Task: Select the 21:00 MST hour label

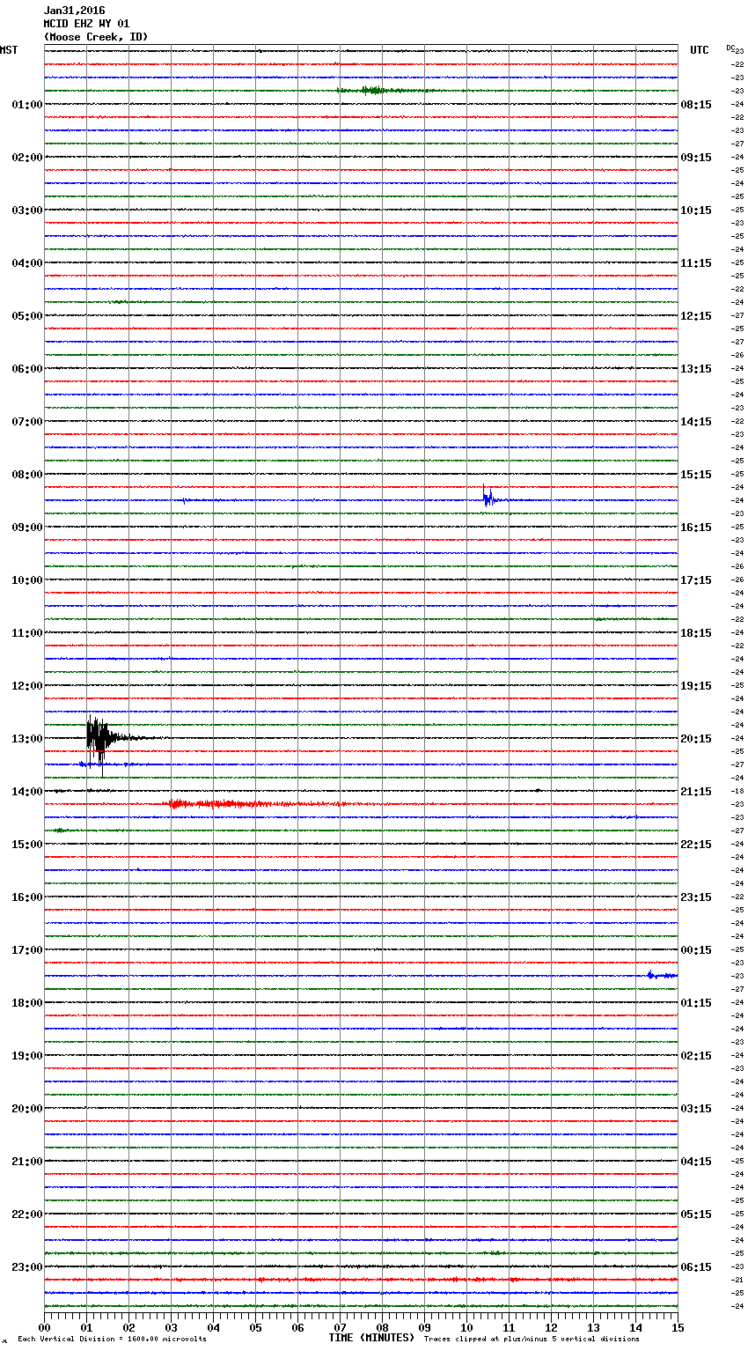Action: coord(26,1162)
